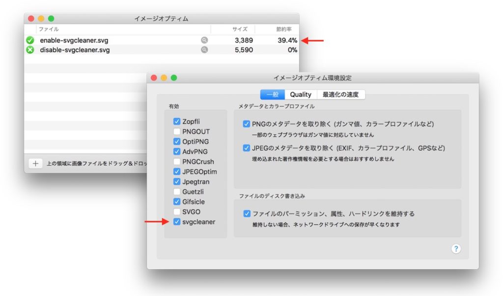Enable the SVGO optimizer

coord(176,211)
